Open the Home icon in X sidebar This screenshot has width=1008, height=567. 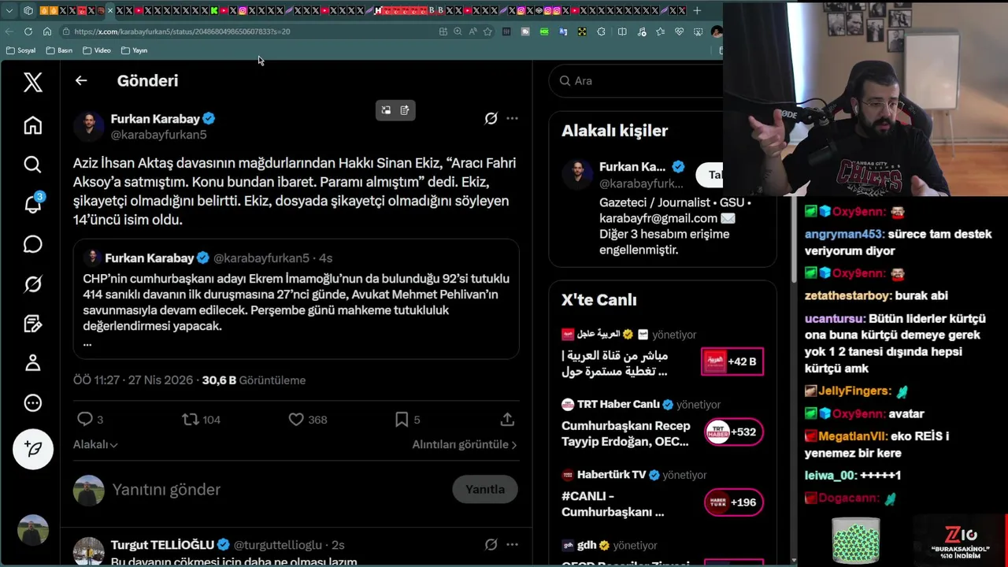click(32, 125)
